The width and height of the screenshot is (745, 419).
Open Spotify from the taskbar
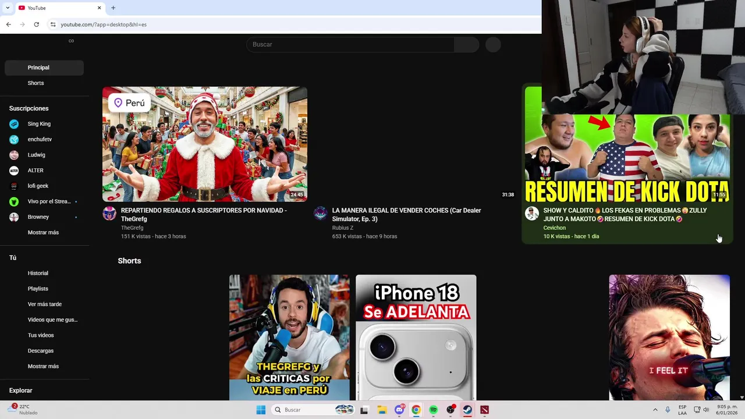coord(433,410)
